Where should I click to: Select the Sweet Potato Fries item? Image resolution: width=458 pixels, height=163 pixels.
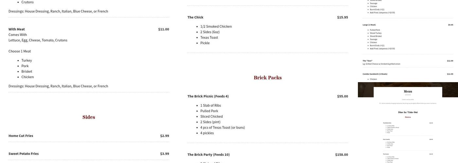tap(24, 154)
